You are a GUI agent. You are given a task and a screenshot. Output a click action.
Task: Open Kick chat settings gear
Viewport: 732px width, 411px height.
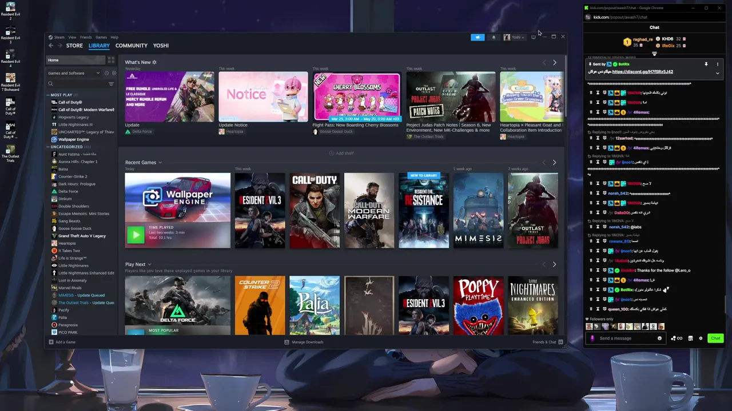point(701,338)
